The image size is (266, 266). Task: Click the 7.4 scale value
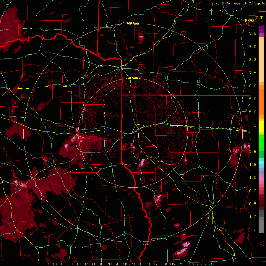(x=253, y=73)
